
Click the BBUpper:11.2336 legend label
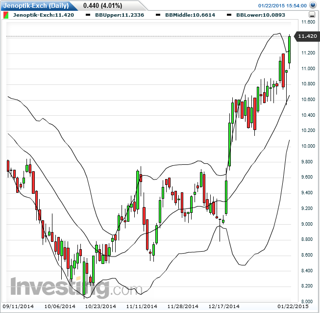click(x=120, y=15)
